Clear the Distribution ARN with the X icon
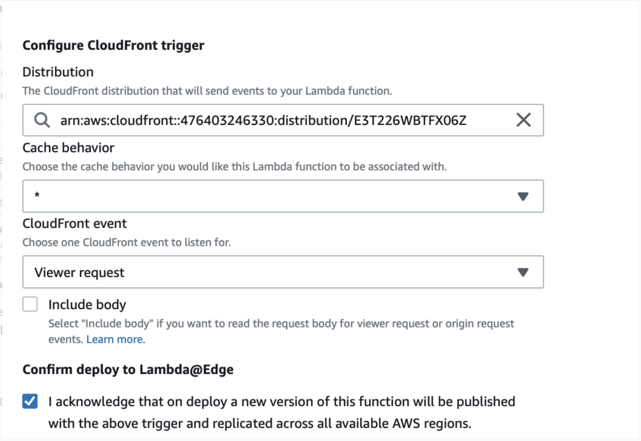The image size is (641, 441). point(523,120)
